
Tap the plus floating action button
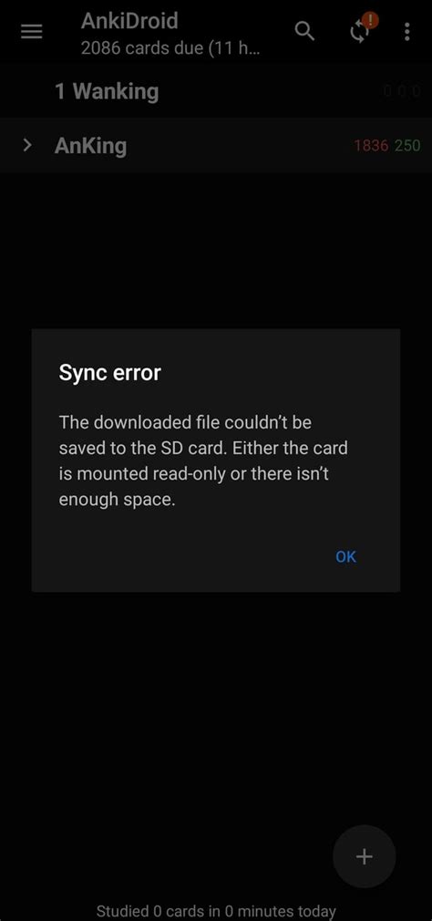pyautogui.click(x=364, y=856)
